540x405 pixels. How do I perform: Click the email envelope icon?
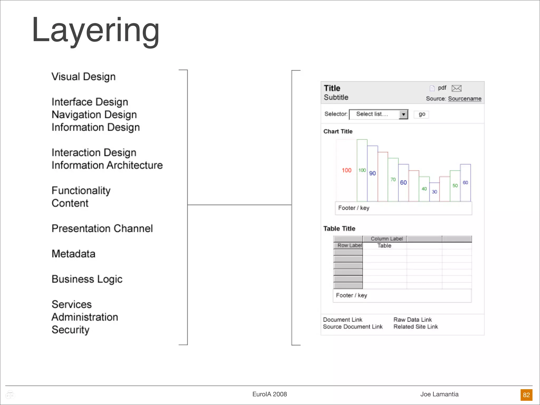point(456,88)
